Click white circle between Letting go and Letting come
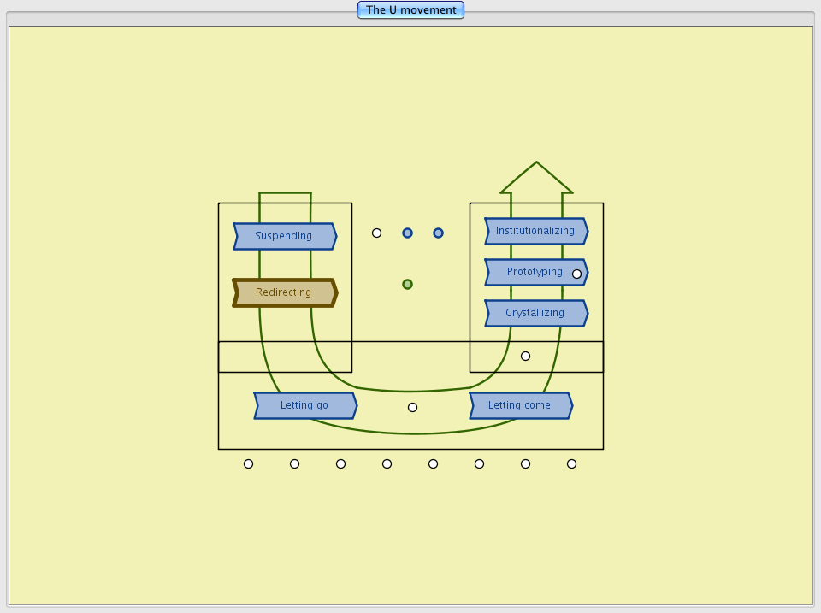Viewport: 821px width, 613px height. (x=412, y=407)
